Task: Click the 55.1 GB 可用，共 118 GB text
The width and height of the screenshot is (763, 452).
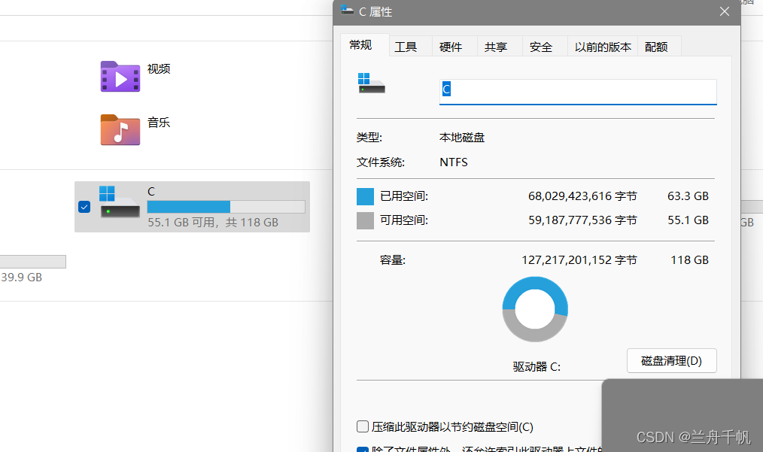Action: coord(213,223)
